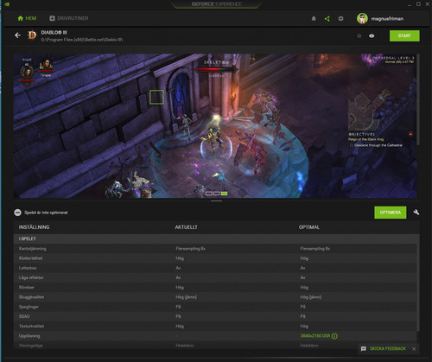Mark Diablo III as favorite with star
Screen dimensions: 432x362
coord(359,36)
